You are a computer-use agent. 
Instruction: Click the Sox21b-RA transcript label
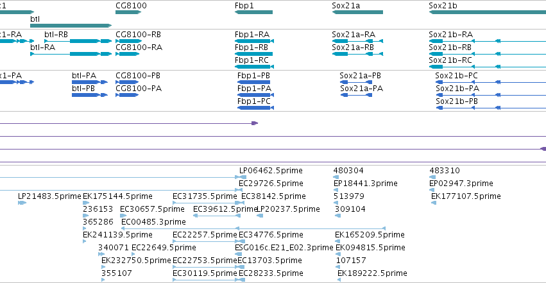(x=450, y=35)
